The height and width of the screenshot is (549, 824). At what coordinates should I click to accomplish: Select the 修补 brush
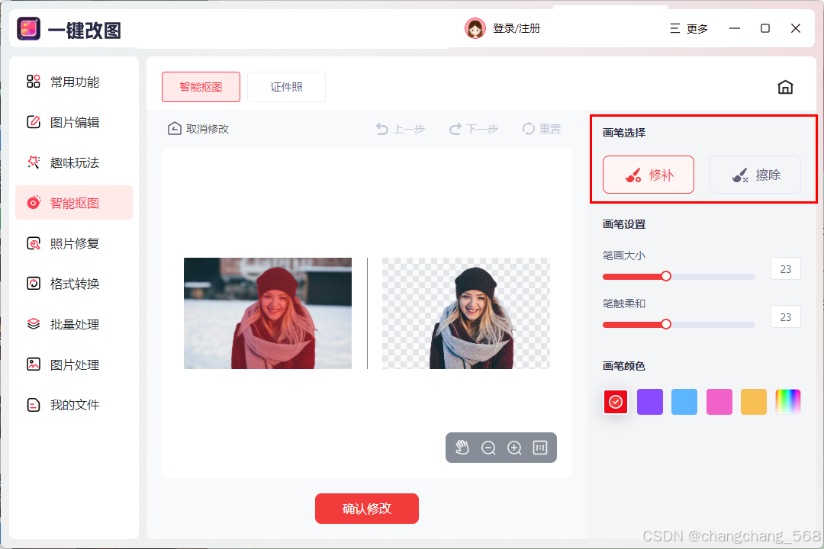click(x=649, y=175)
